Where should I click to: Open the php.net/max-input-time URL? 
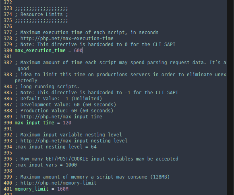(x=61, y=117)
